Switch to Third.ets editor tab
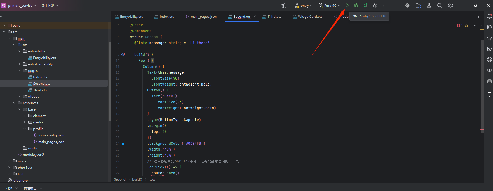The height and width of the screenshot is (191, 493). pyautogui.click(x=272, y=16)
